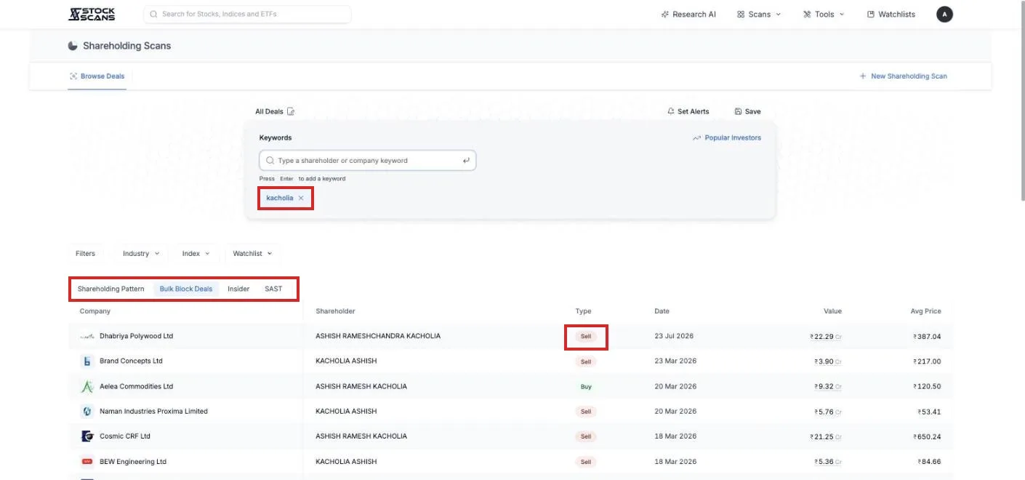Click the ₹9.32 Cr value
This screenshot has height=480, width=1025.
click(827, 386)
